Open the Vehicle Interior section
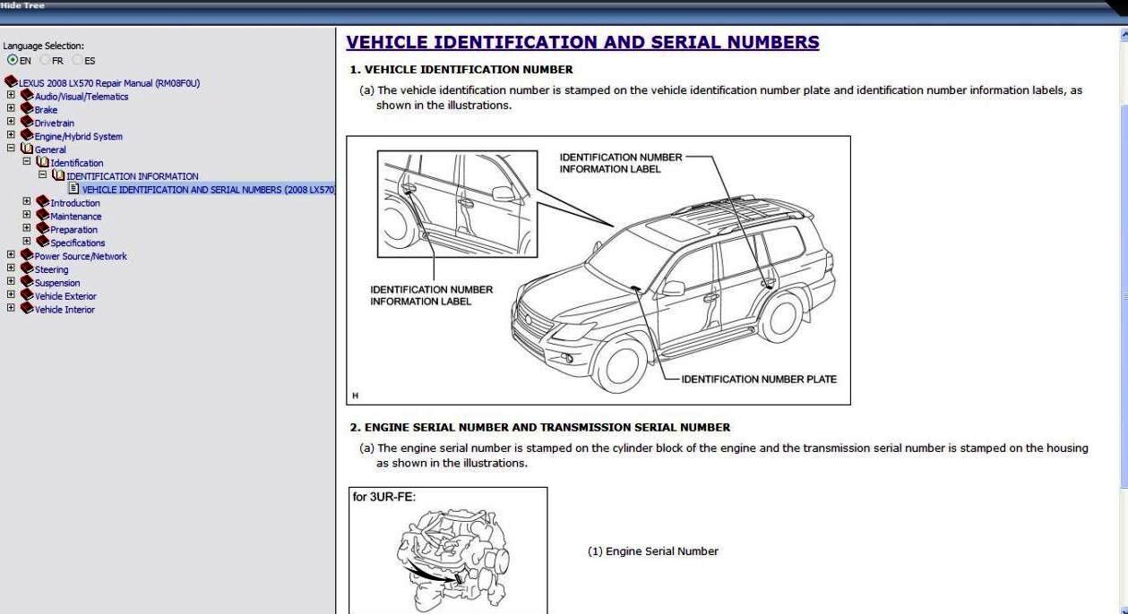 [x=65, y=310]
